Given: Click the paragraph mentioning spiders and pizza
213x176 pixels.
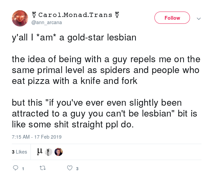Looking at the screenshot, I should coord(106,70).
